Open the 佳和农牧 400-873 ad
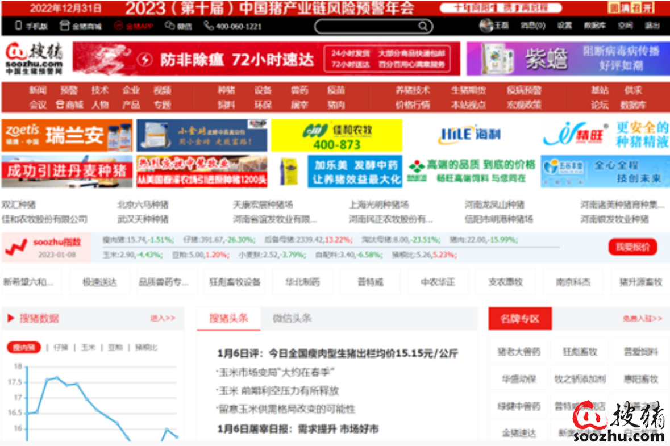 (x=337, y=135)
